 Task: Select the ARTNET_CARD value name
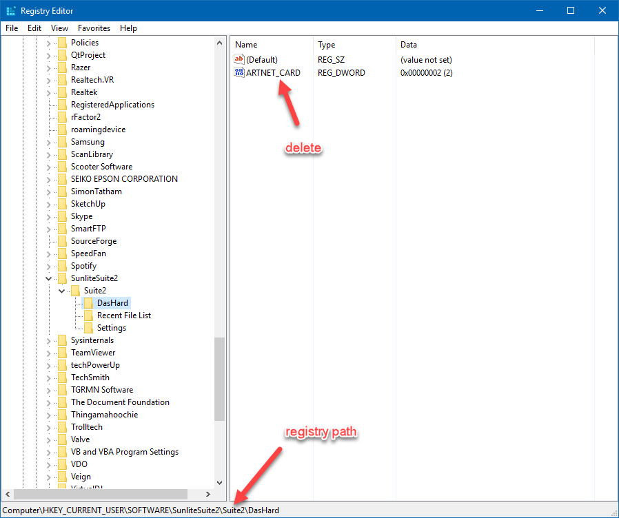pyautogui.click(x=273, y=72)
